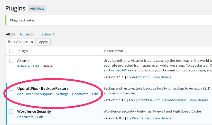Toggle the select-all plugins checkbox
The image size is (212, 125).
(11, 51)
